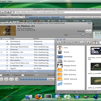Image resolution: width=101 pixels, height=101 pixels.
Task: Go back in the file manager
Action: pos(59,42)
